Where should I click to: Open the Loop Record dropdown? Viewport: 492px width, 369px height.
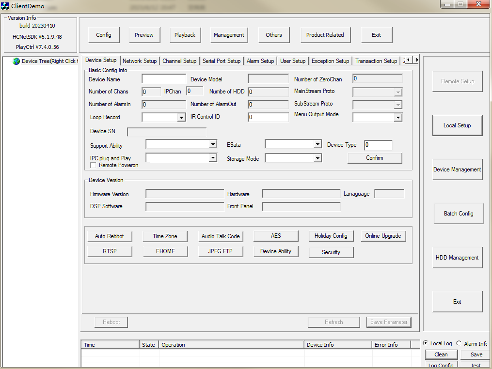[x=181, y=117]
